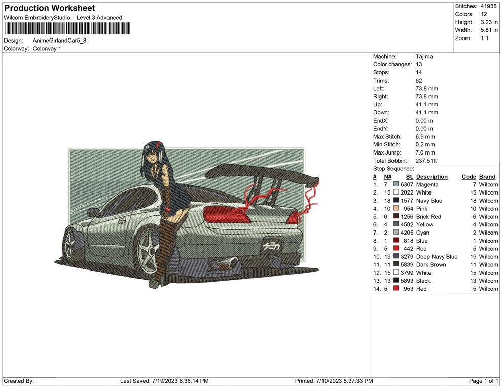Click the Min Stitch value '0.2 mm'

[425, 144]
